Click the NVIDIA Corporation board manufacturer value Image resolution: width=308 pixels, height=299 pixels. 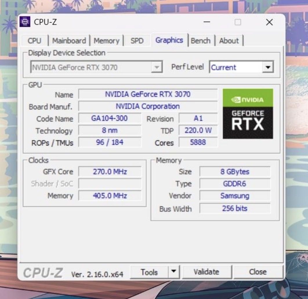(148, 106)
